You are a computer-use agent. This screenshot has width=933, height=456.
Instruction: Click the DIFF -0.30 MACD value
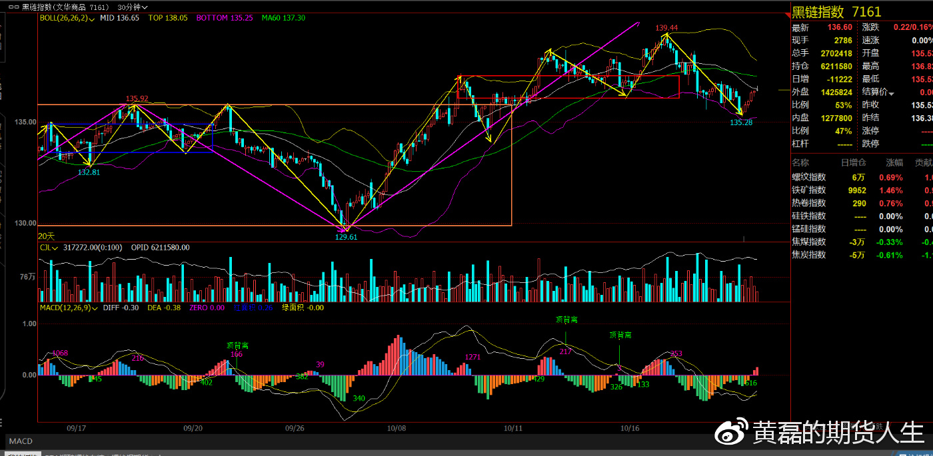(121, 308)
